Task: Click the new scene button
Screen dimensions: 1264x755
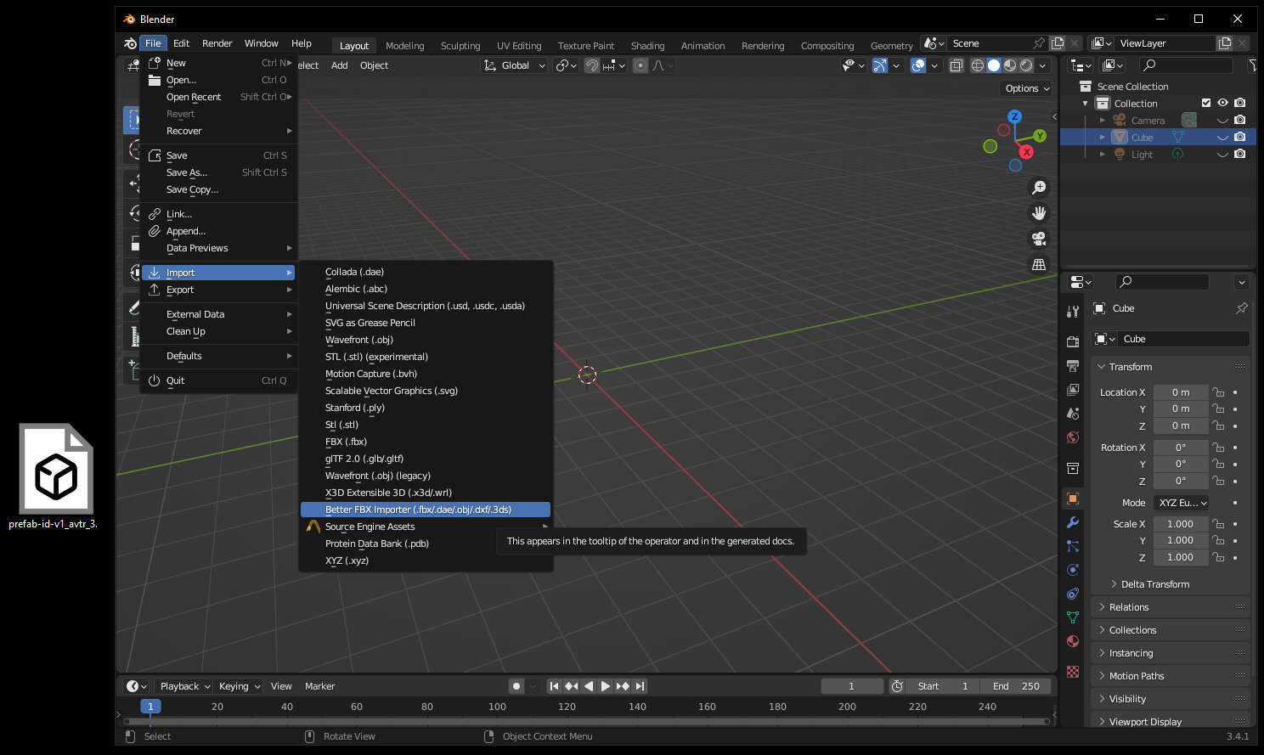Action: tap(1058, 43)
